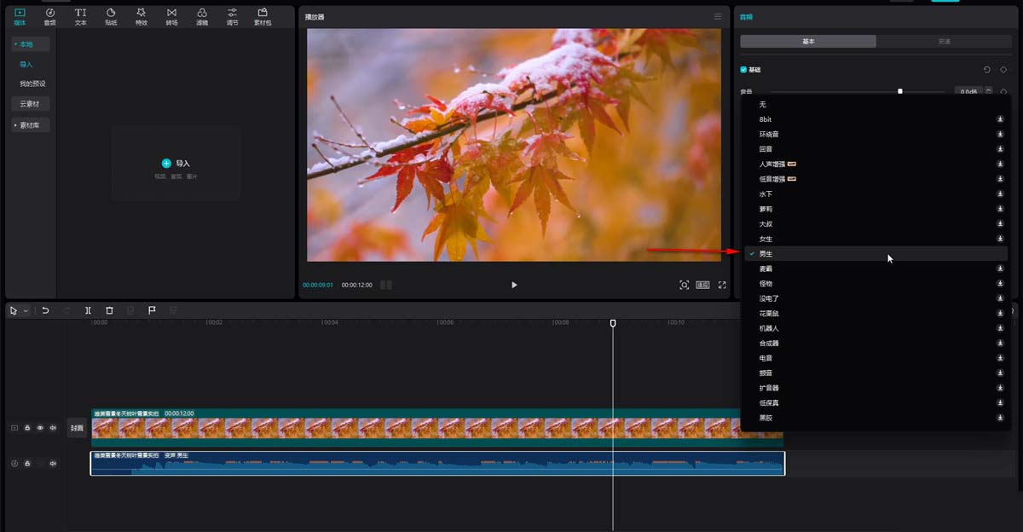
Task: Click the 音量 volume slider handle
Action: [x=899, y=91]
